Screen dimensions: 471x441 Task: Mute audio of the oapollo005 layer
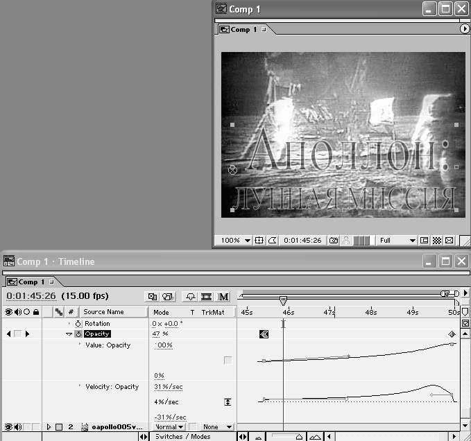click(17, 427)
